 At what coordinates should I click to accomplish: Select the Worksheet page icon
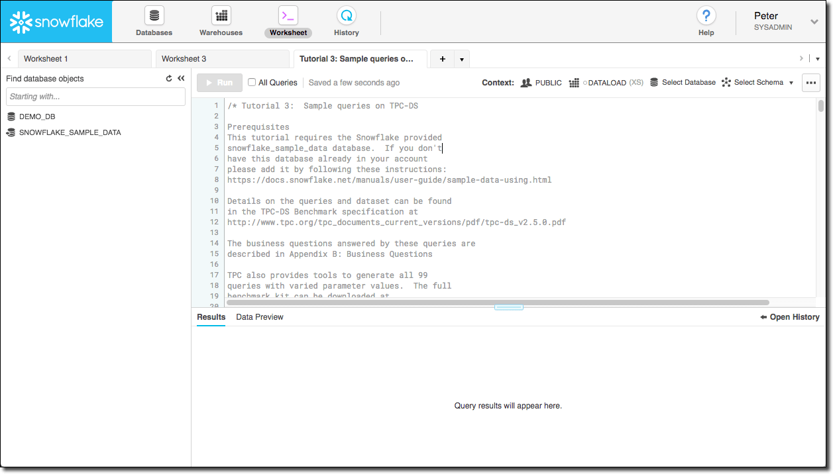(x=288, y=15)
